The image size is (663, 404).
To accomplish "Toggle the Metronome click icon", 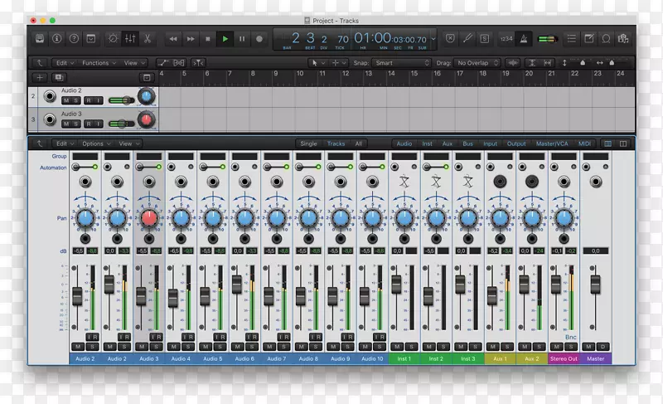I will pyautogui.click(x=521, y=38).
